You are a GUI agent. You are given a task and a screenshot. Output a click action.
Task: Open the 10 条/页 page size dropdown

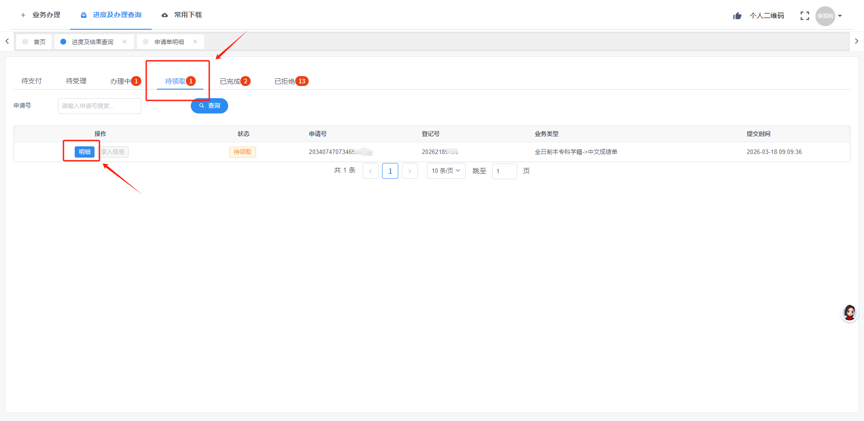tap(446, 171)
